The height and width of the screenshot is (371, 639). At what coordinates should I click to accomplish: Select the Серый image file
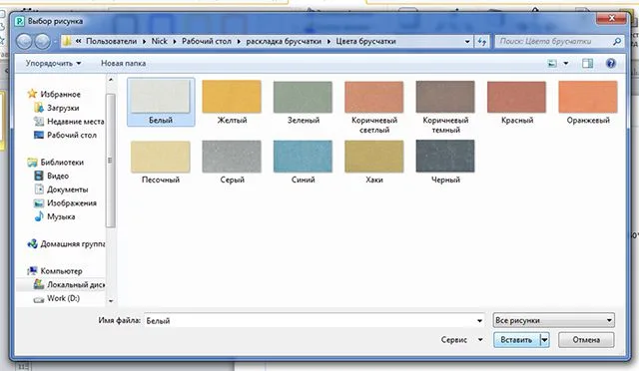232,163
